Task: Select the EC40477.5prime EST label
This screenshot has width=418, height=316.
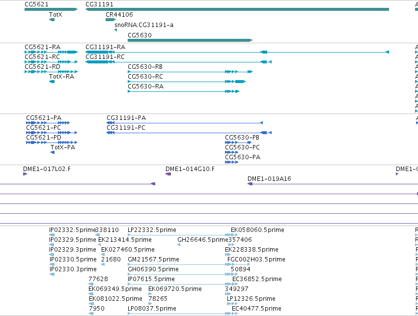Action: tap(256, 309)
